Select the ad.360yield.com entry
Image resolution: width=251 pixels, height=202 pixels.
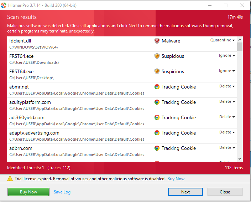(x=122, y=121)
